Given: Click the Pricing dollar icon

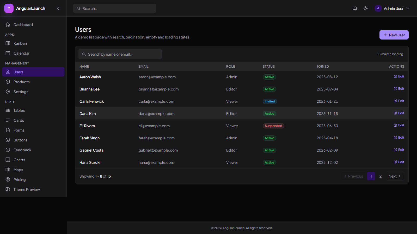Looking at the screenshot, I should [8, 180].
